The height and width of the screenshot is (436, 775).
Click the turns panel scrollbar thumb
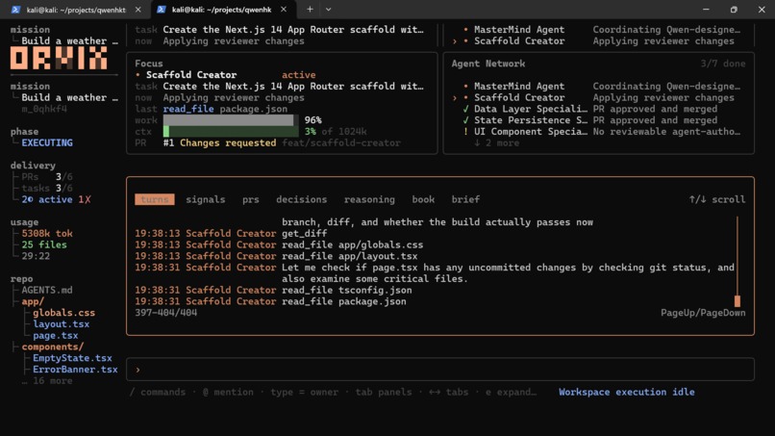point(737,301)
